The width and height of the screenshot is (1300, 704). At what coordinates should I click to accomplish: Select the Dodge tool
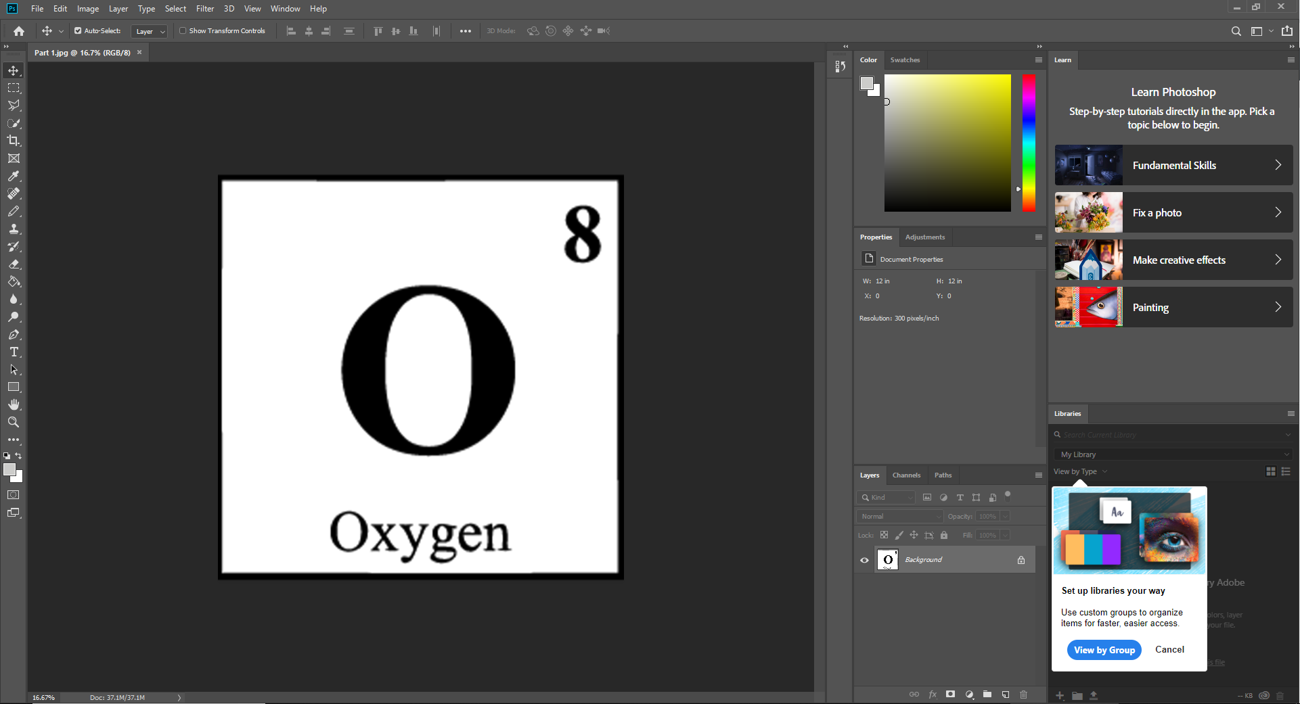[x=14, y=316]
